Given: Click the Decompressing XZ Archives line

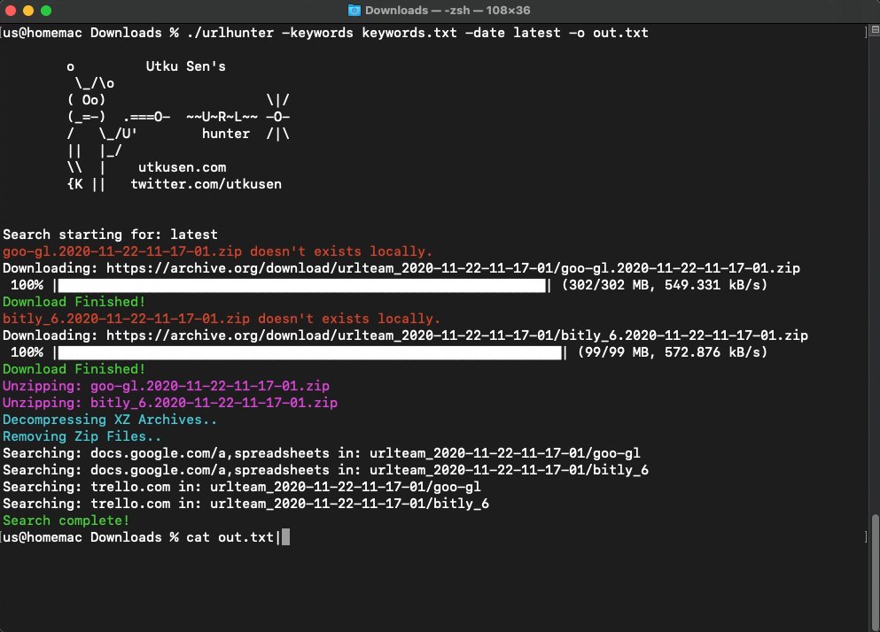Looking at the screenshot, I should point(109,420).
